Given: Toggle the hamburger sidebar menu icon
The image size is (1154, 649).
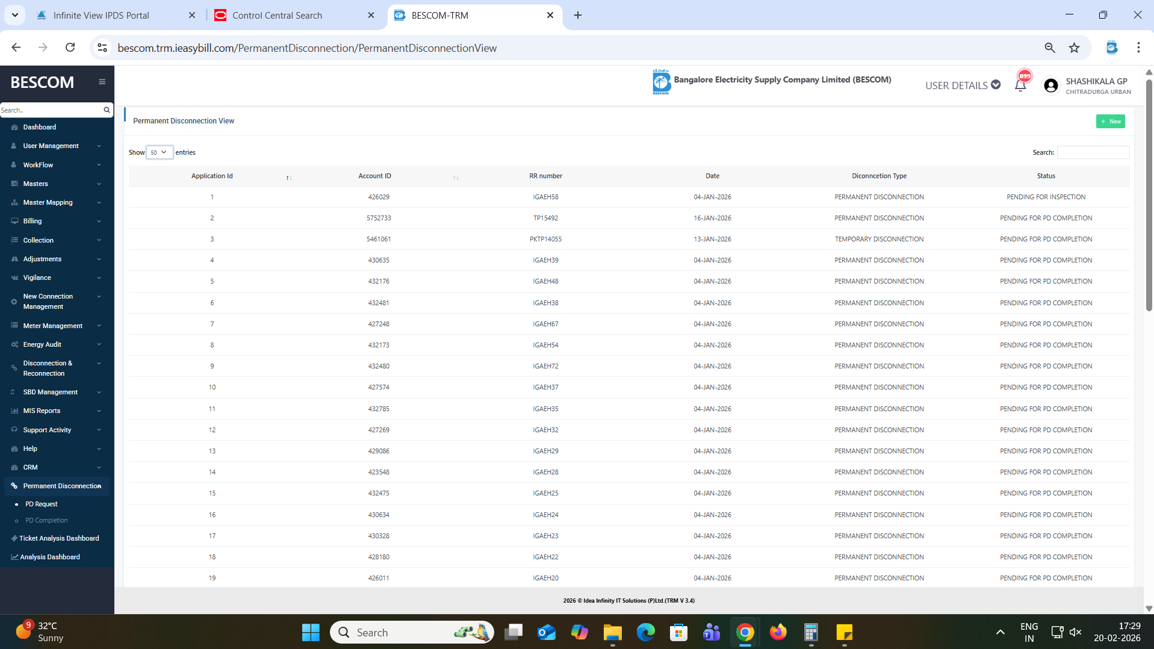Looking at the screenshot, I should click(x=102, y=82).
